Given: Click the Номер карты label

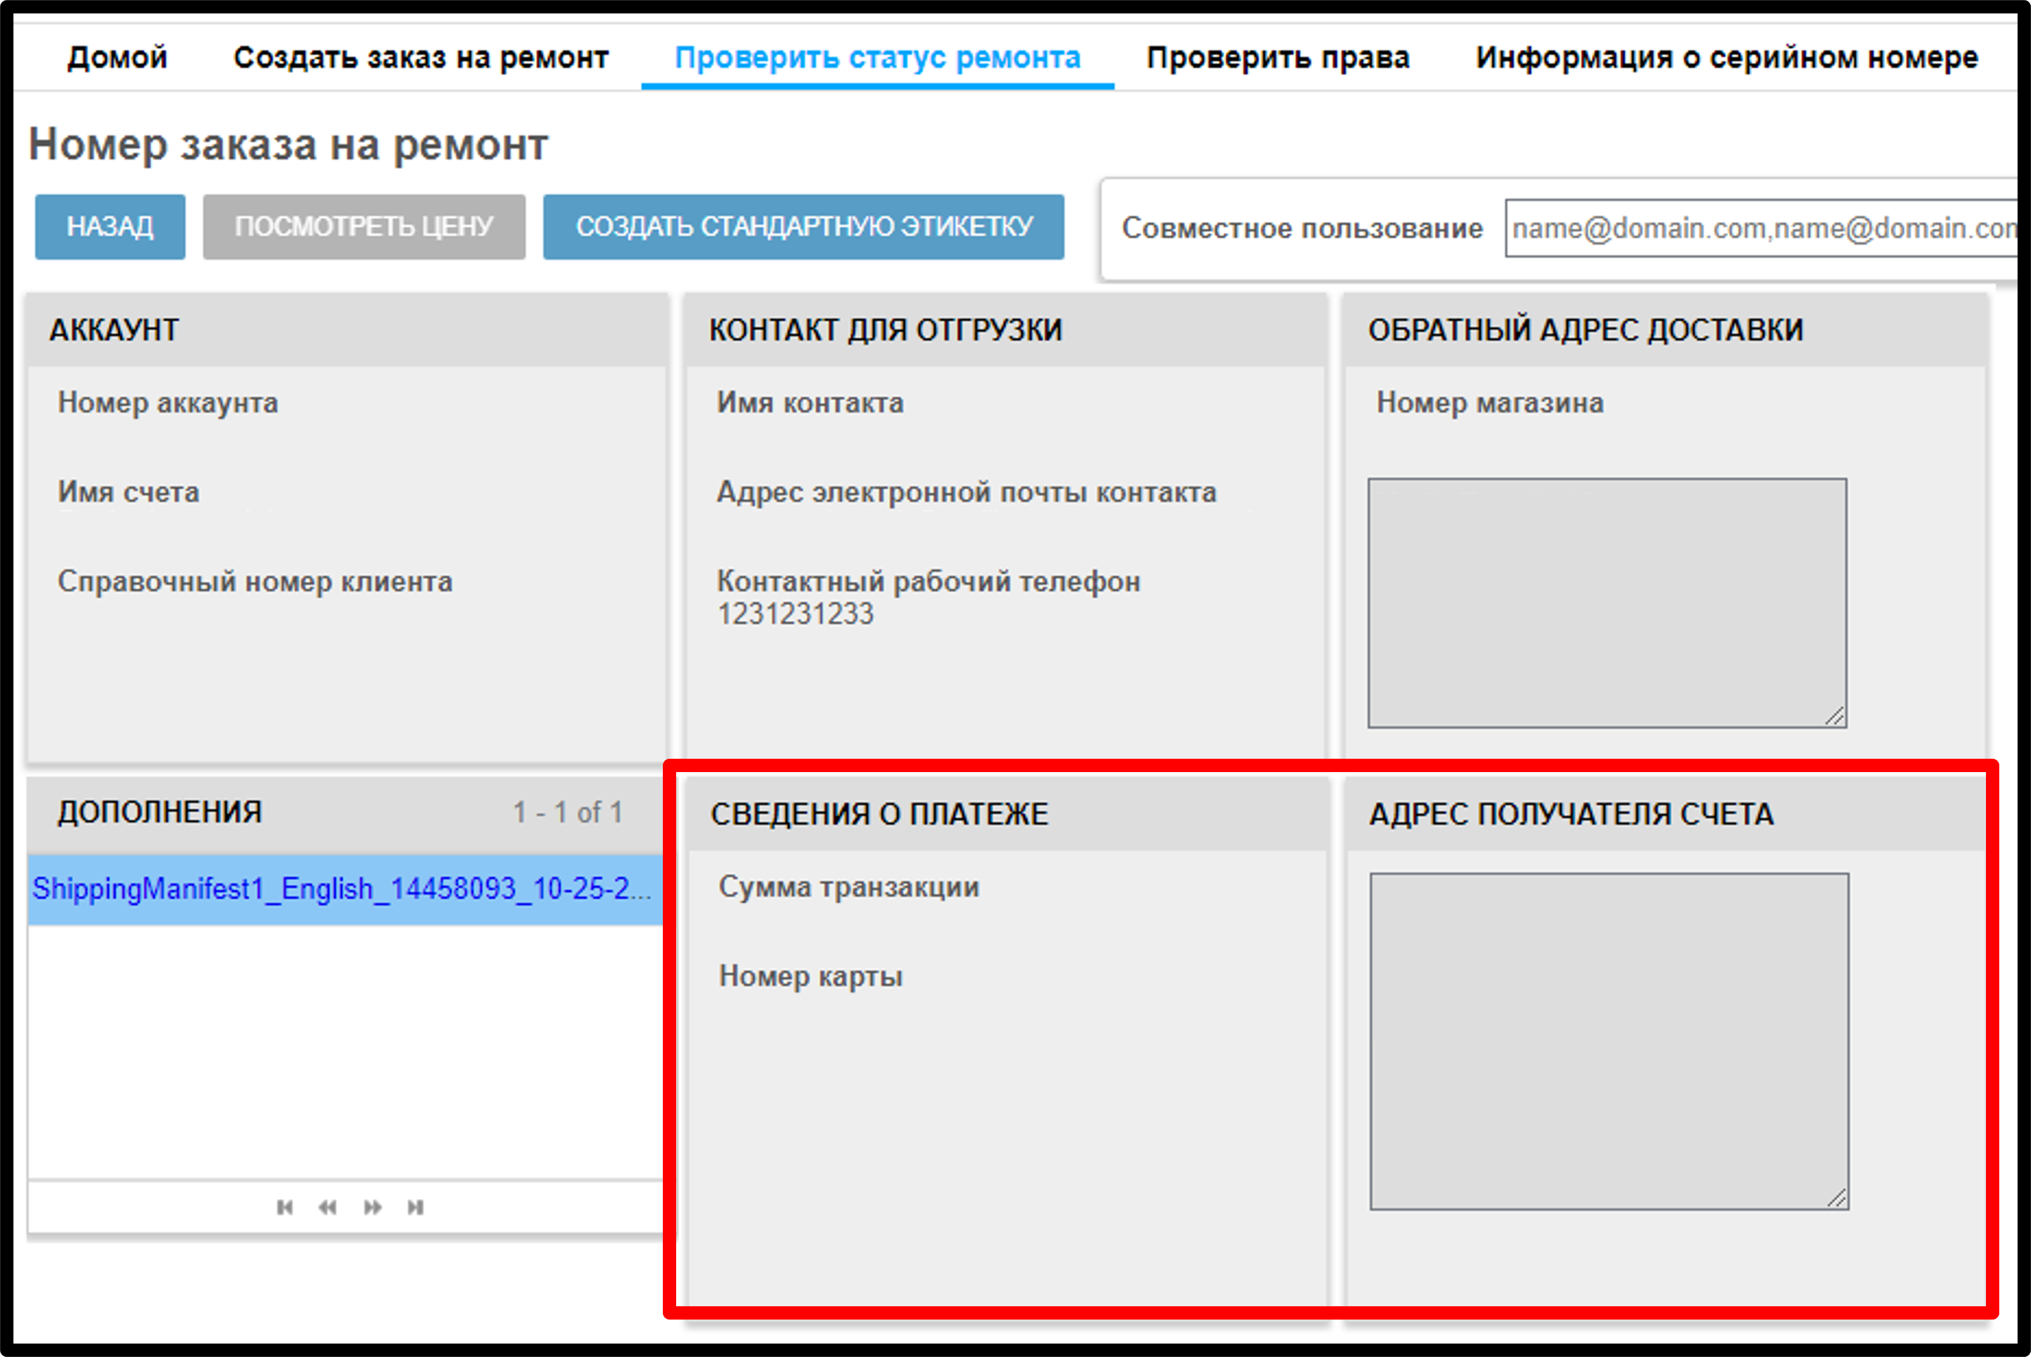Looking at the screenshot, I should pyautogui.click(x=811, y=976).
